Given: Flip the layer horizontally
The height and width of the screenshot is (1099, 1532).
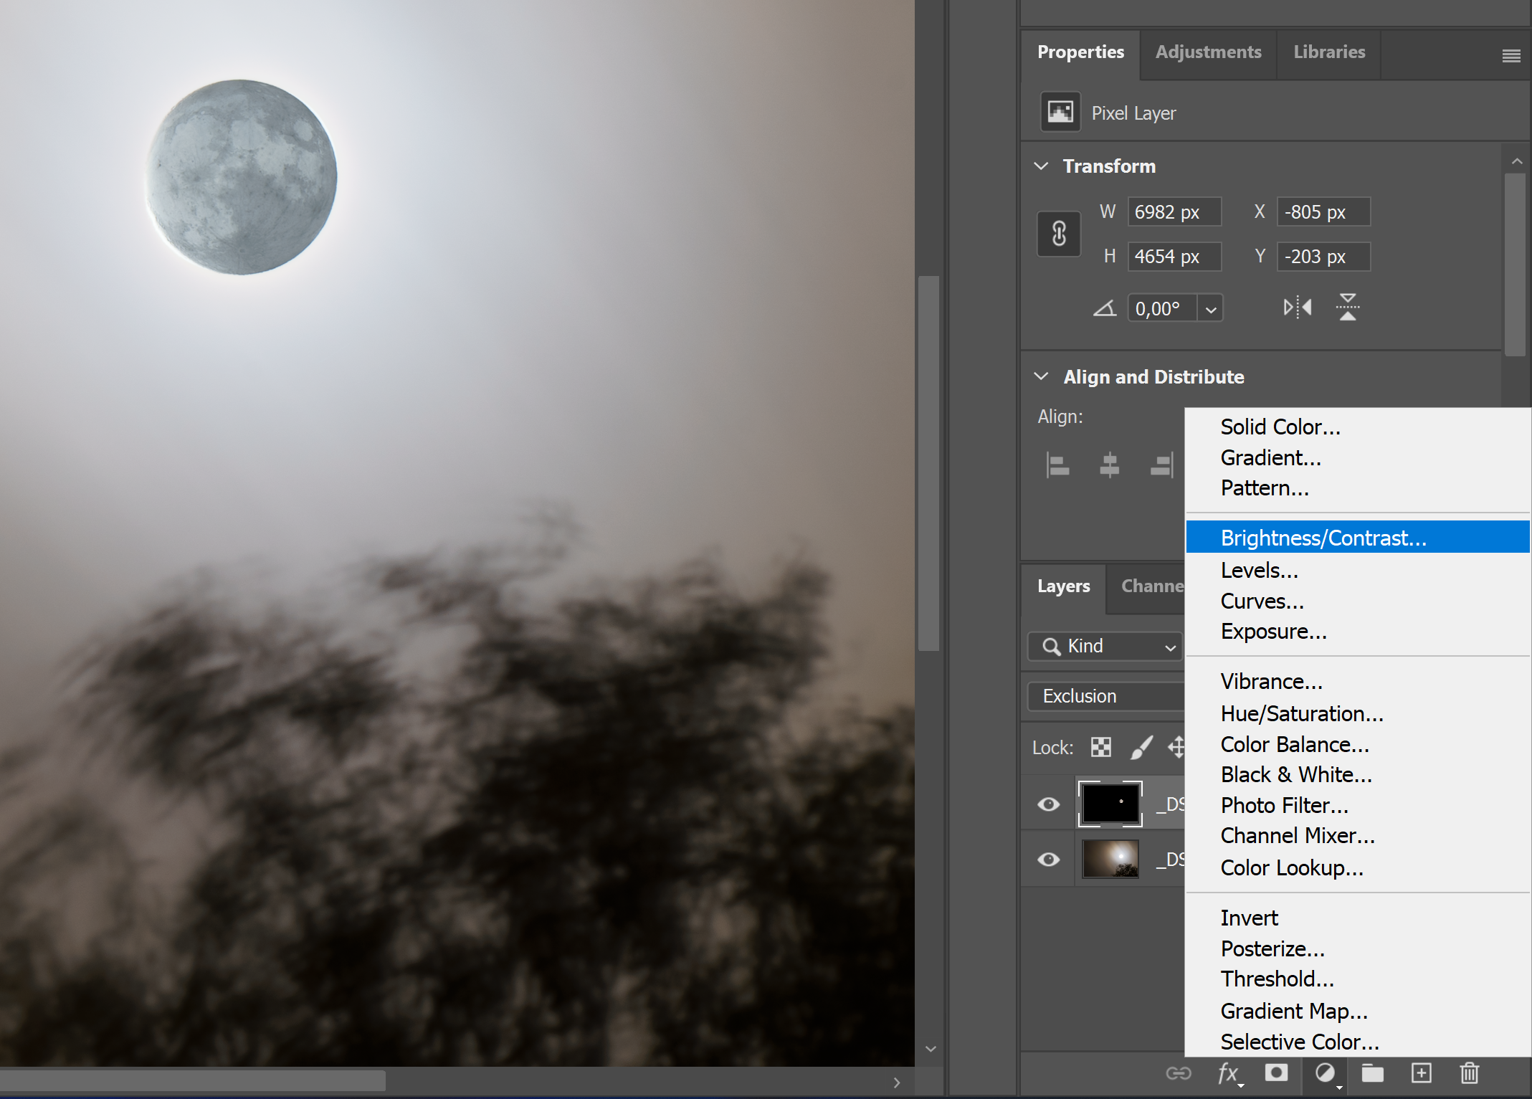Looking at the screenshot, I should click(x=1296, y=307).
